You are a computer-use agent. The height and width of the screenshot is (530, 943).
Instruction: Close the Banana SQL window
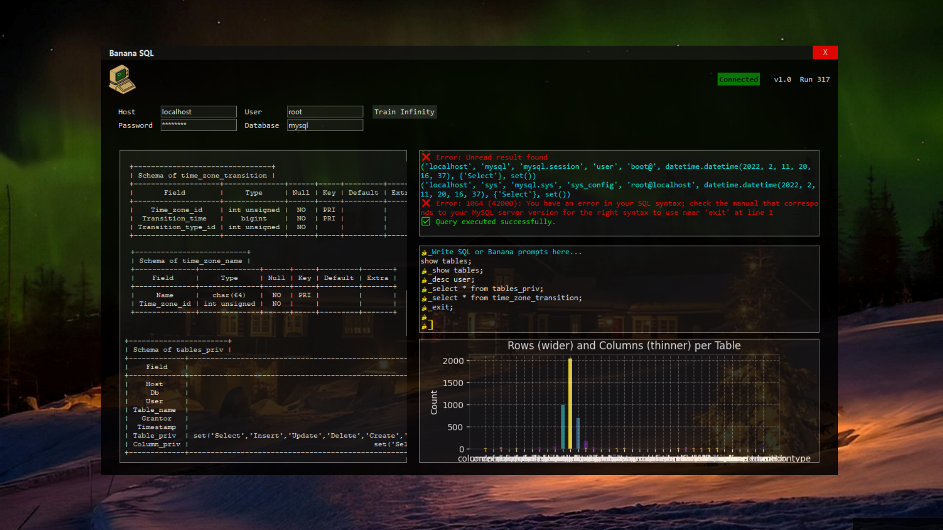click(x=825, y=53)
